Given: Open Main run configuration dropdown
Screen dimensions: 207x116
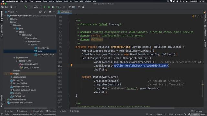Looking at the screenshot, I should click(x=35, y=7).
